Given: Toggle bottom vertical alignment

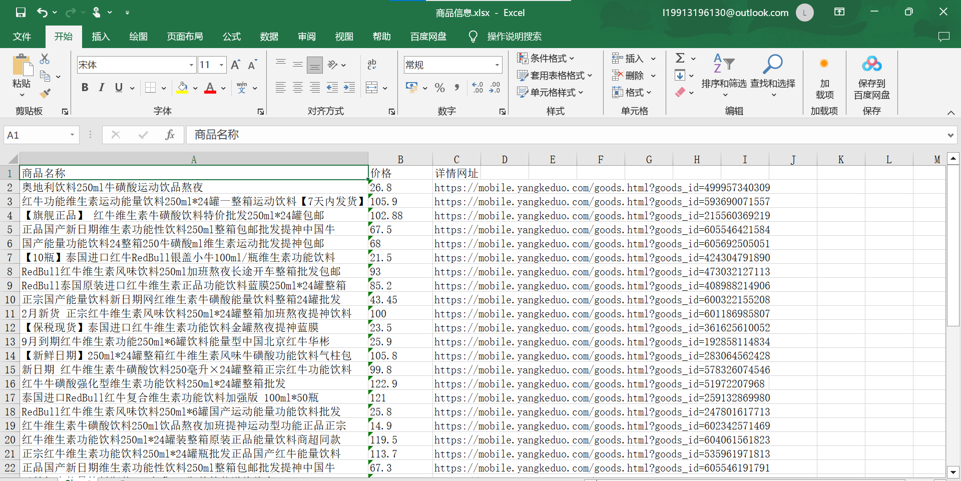Looking at the screenshot, I should click(315, 64).
